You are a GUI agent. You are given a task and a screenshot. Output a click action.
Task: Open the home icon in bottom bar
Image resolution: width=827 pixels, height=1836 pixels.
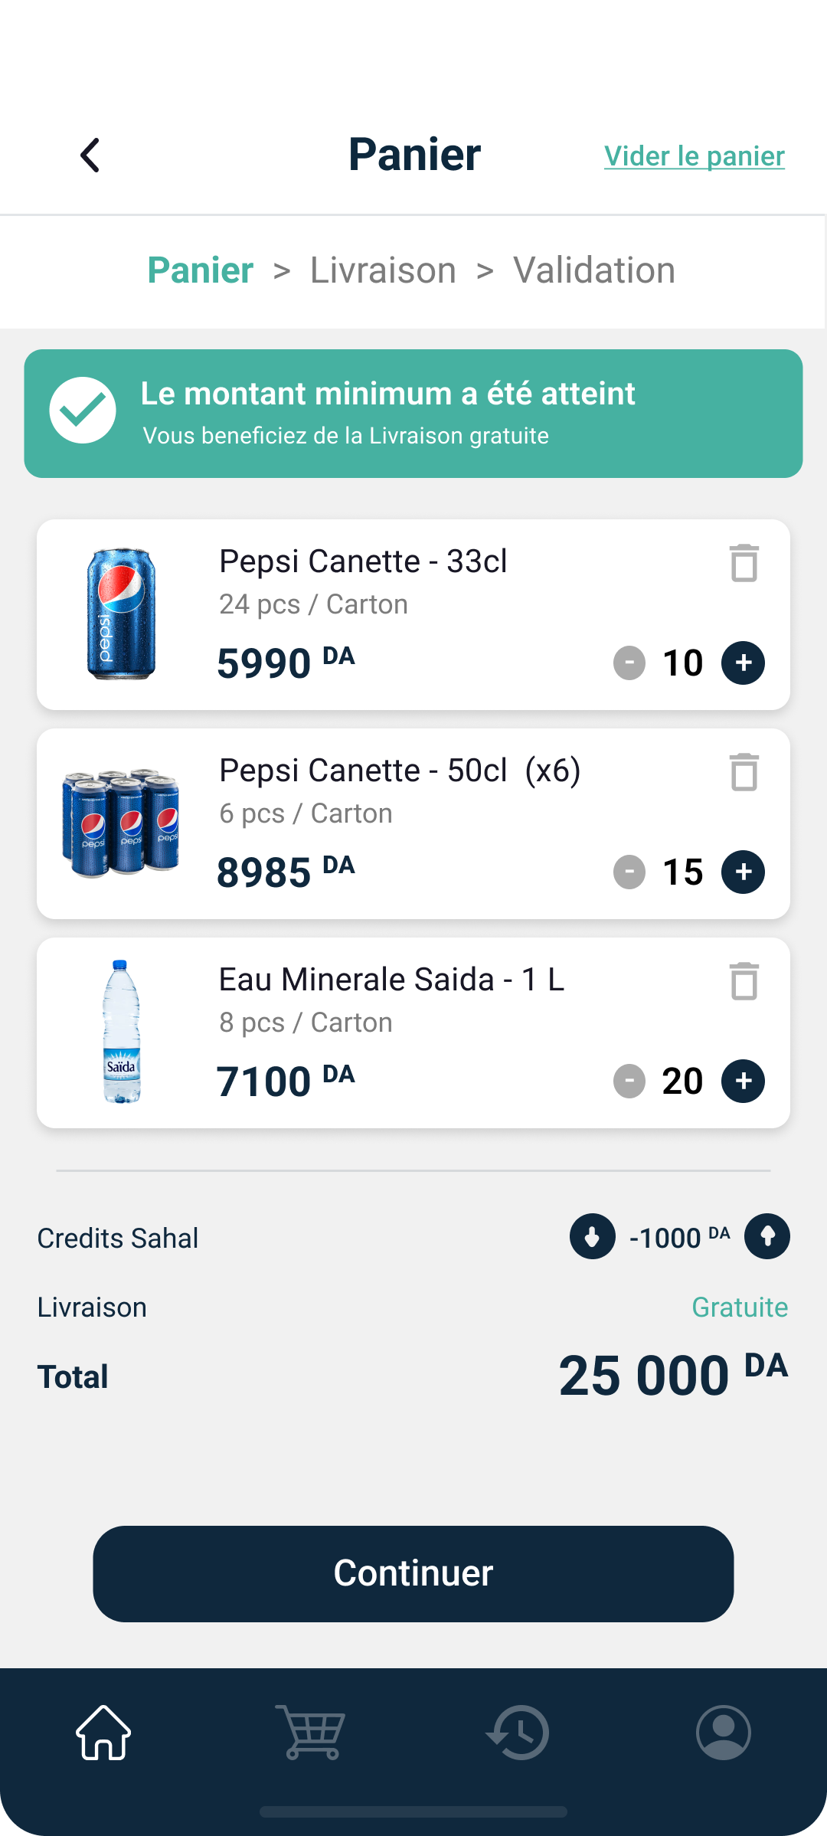pyautogui.click(x=103, y=1733)
